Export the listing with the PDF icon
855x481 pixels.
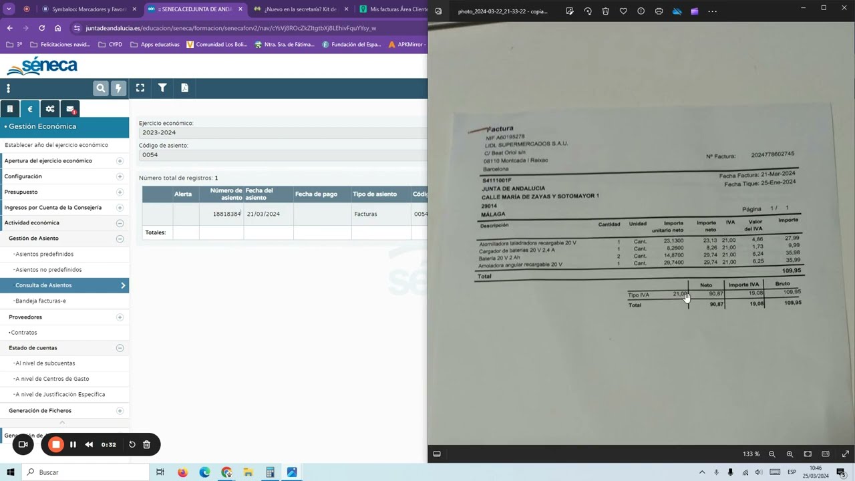click(x=184, y=88)
